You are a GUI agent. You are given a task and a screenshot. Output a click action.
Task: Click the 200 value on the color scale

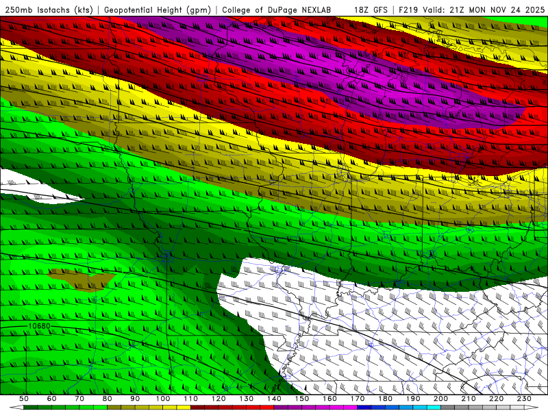[x=440, y=399]
